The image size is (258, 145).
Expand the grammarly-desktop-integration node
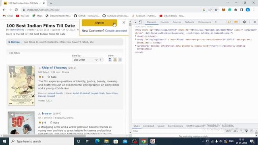pos(136,46)
